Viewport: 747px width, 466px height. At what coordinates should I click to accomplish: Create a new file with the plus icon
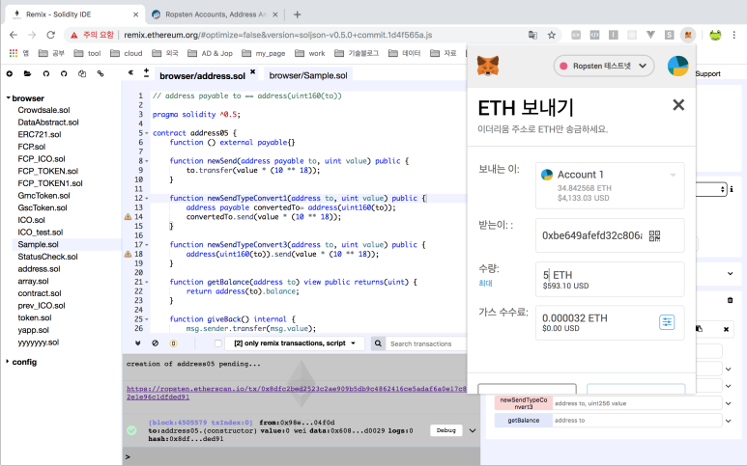click(10, 73)
